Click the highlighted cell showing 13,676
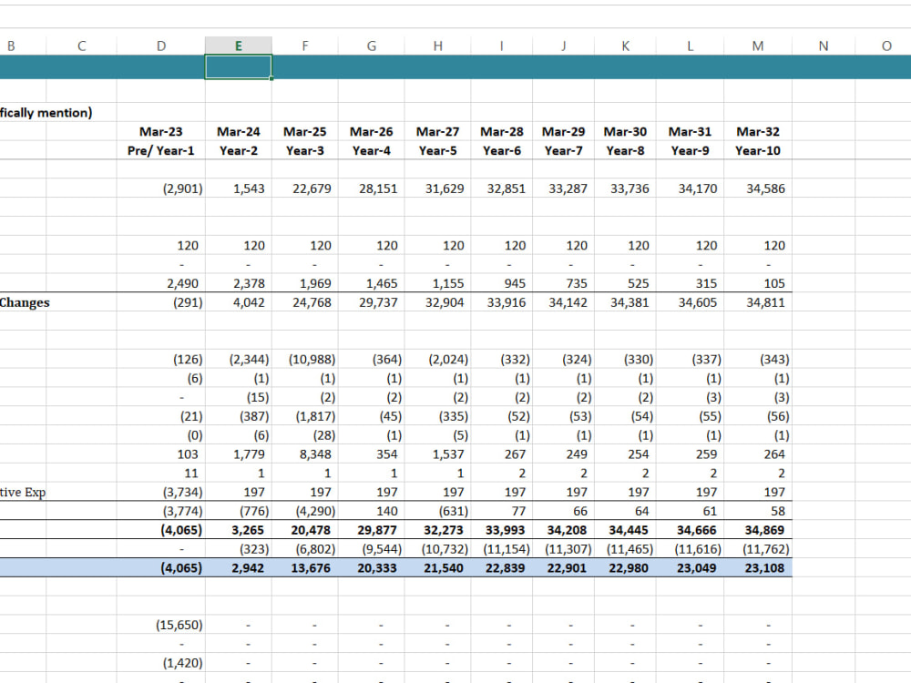Viewport: 911px width, 683px height. coord(305,568)
